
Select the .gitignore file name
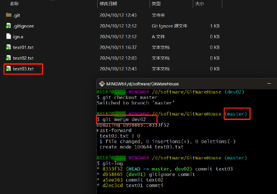(23, 26)
